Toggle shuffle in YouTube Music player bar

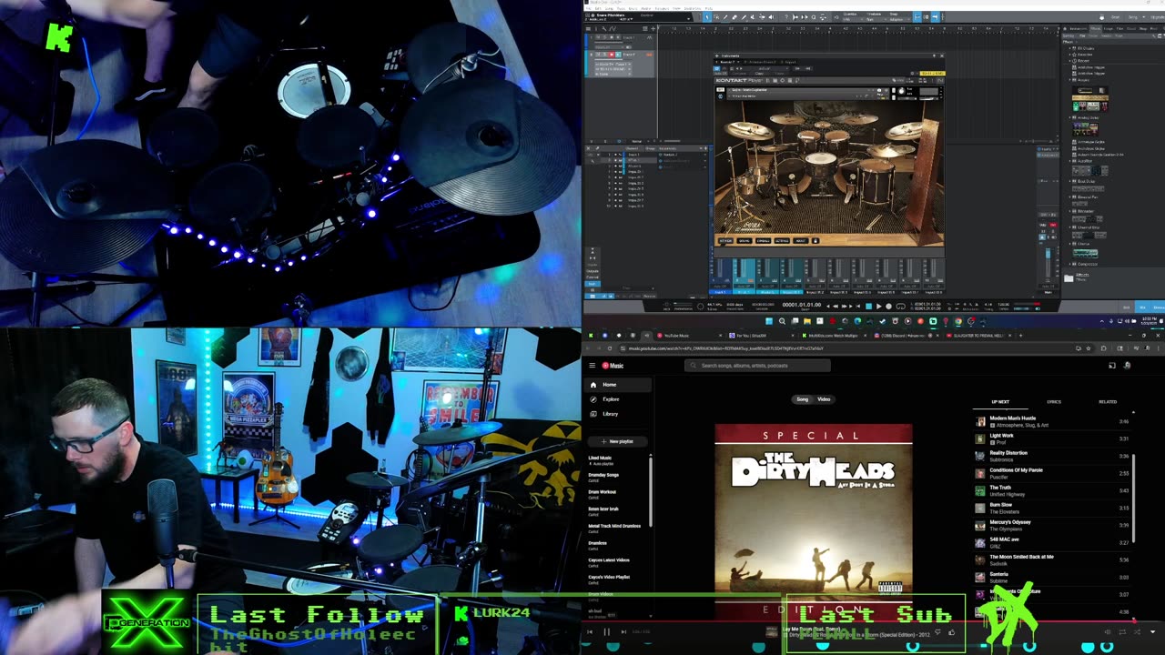[1137, 632]
